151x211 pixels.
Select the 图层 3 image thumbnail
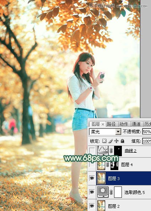tap(101, 178)
